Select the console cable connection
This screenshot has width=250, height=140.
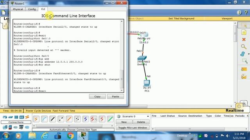(x=44, y=119)
